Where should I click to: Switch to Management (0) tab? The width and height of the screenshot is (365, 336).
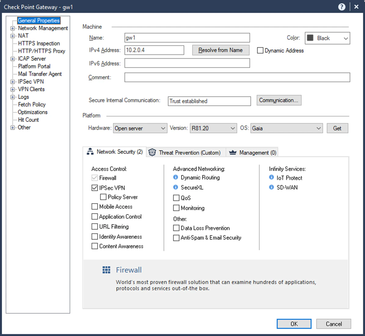click(252, 152)
